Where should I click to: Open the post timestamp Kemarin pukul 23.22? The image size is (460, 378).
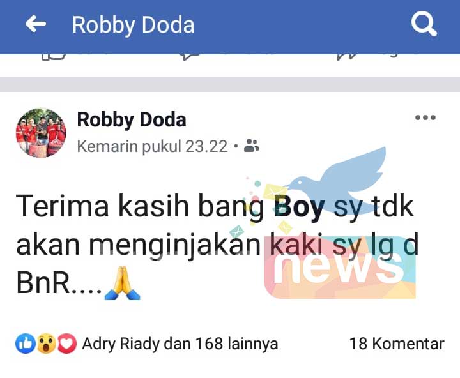[152, 146]
